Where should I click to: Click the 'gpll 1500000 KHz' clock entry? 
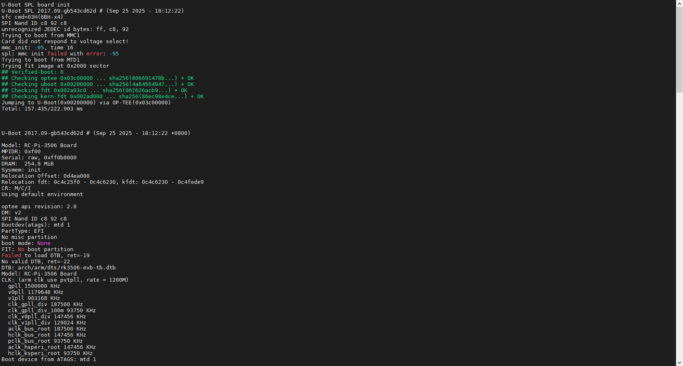[34, 286]
